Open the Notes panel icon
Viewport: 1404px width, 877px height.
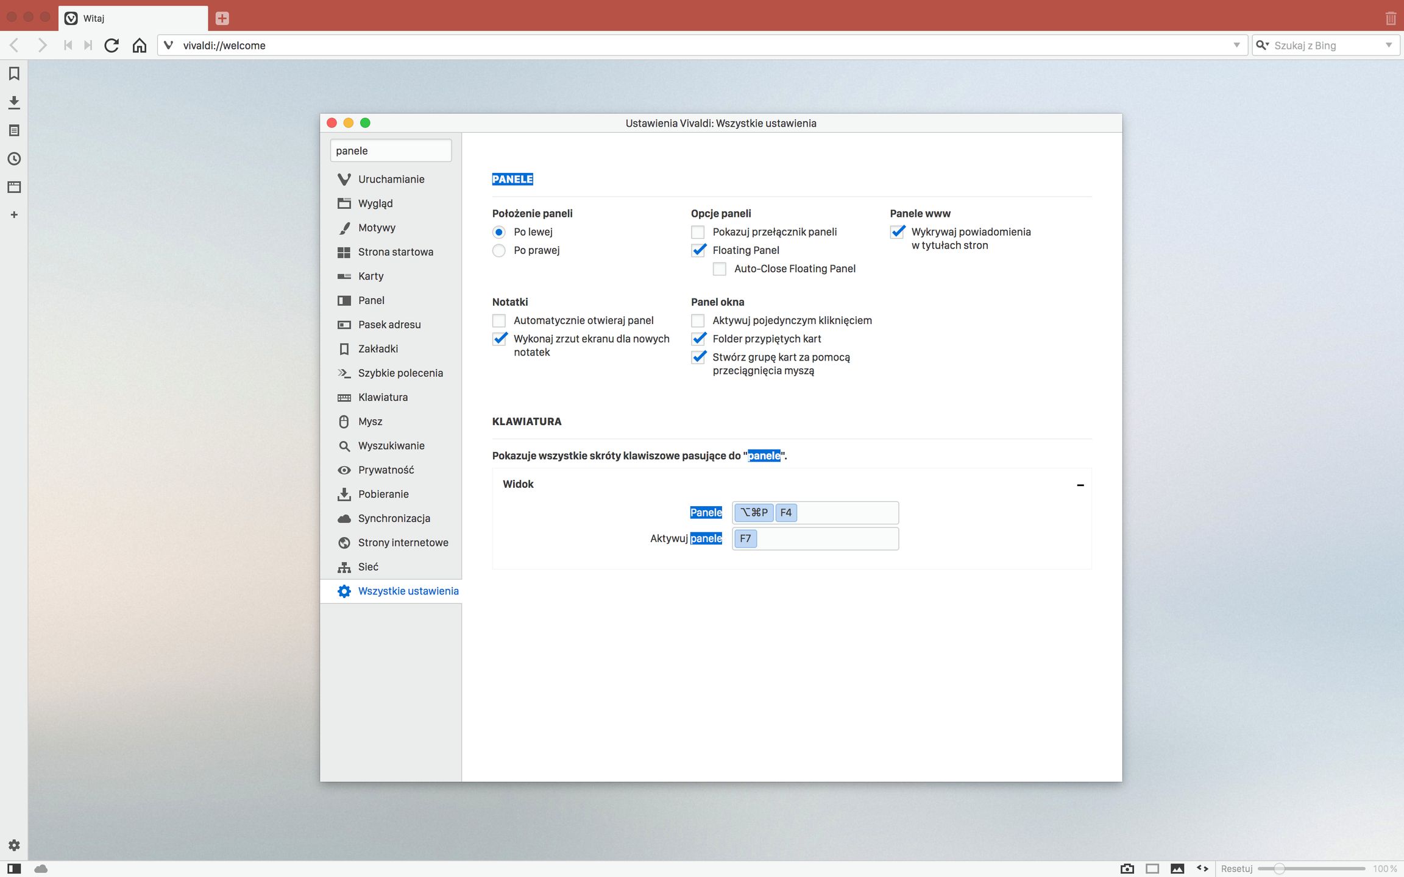click(14, 130)
